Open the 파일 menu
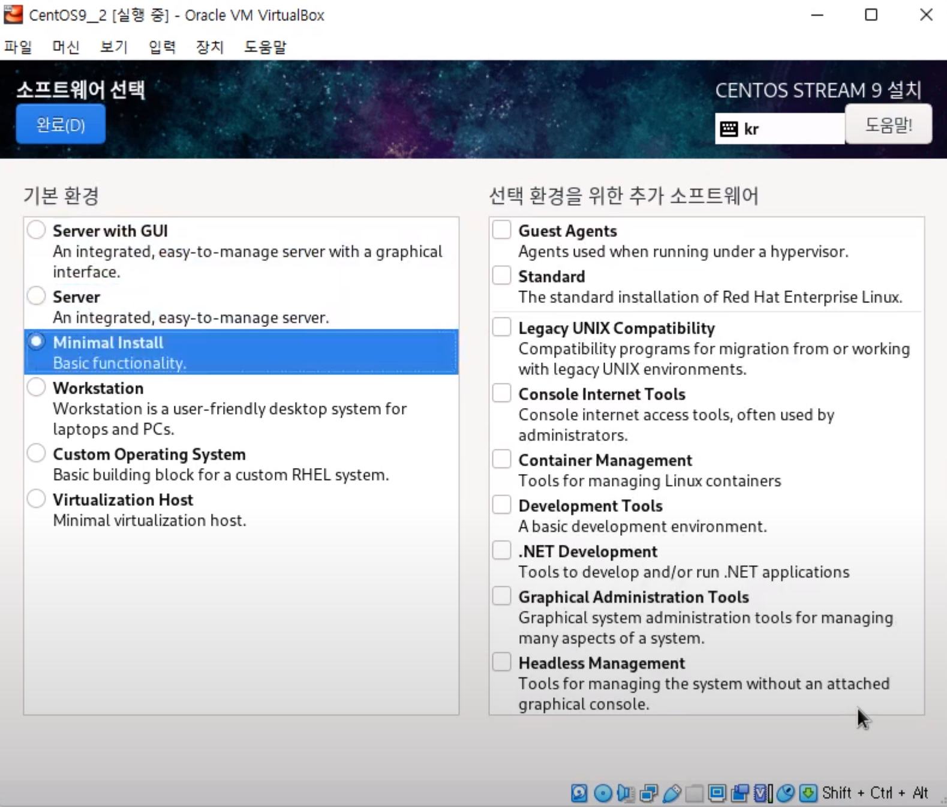The image size is (947, 807). 18,47
